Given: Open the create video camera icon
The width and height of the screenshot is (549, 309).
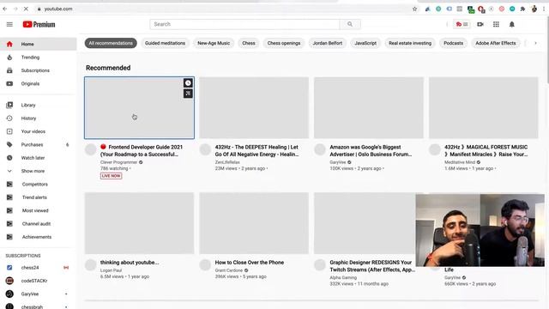Looking at the screenshot, I should tap(480, 24).
